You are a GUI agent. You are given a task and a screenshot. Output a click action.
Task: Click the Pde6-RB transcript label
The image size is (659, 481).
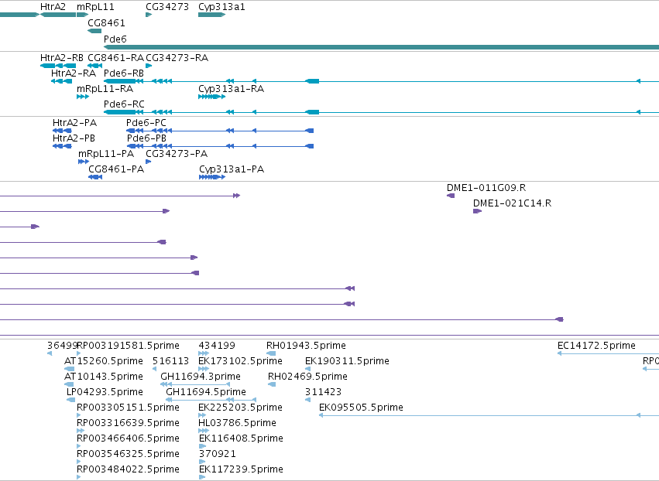[x=124, y=73]
